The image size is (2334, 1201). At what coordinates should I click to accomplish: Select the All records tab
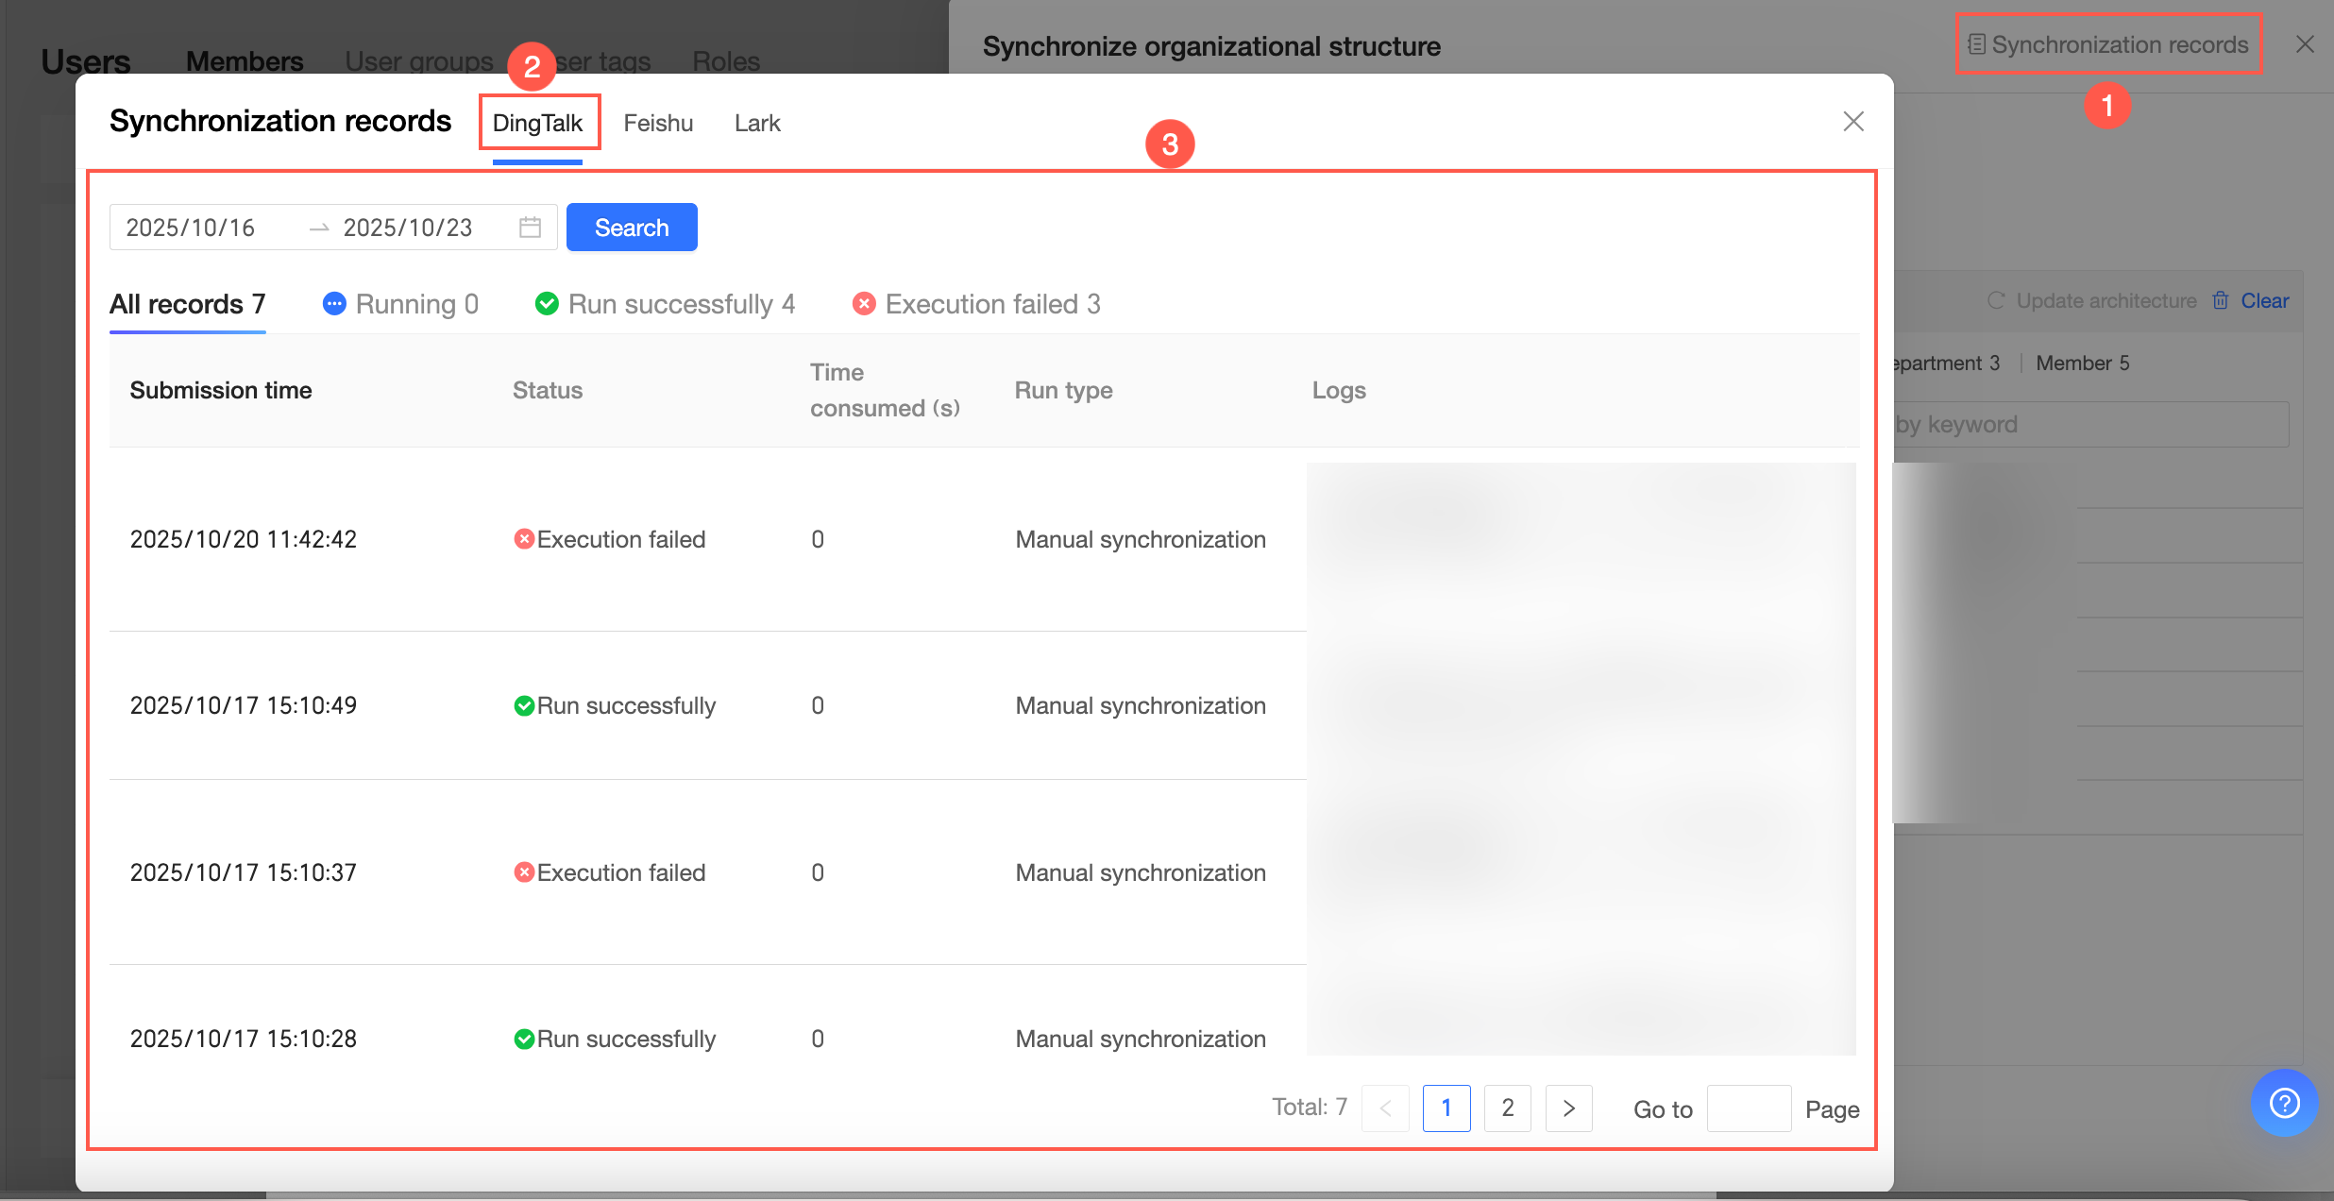pos(187,304)
